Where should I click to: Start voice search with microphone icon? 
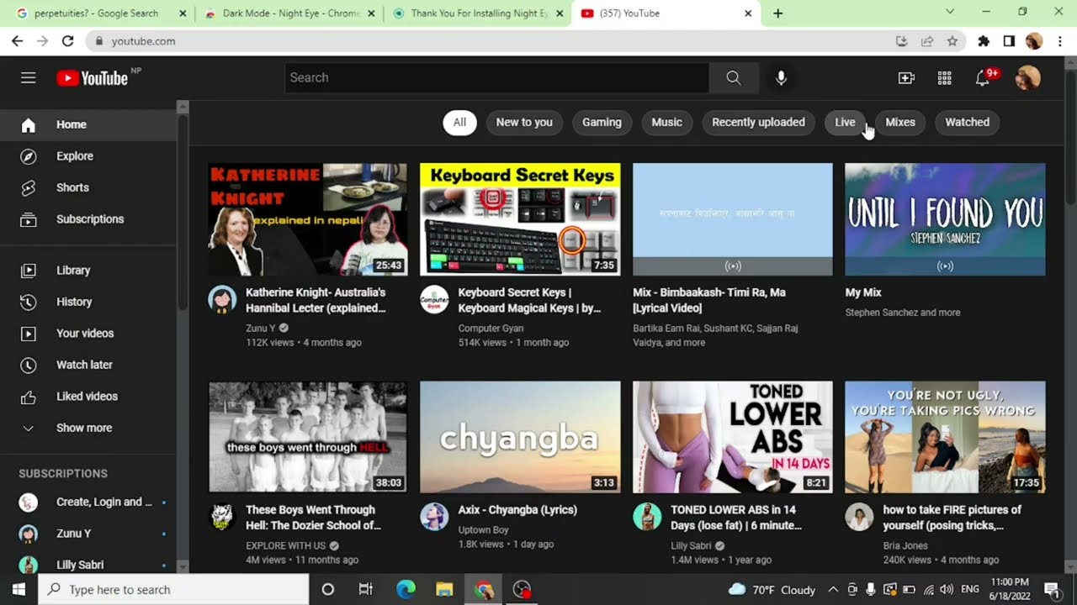point(781,77)
